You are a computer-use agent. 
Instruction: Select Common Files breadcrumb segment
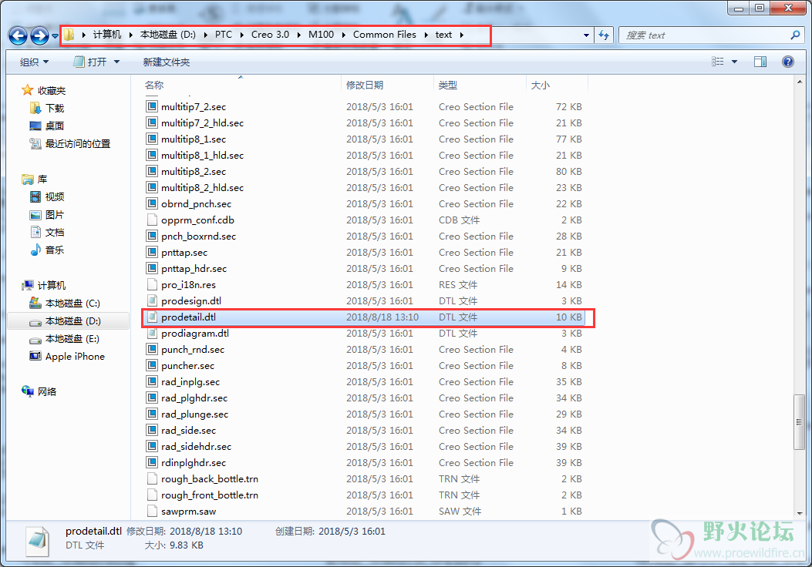click(x=385, y=35)
